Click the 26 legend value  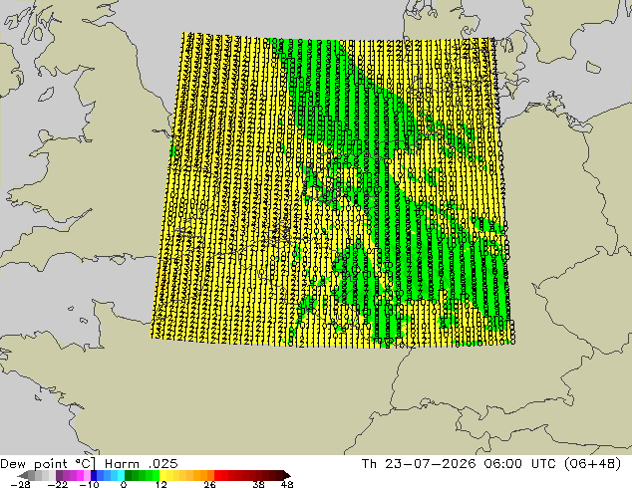pyautogui.click(x=209, y=484)
